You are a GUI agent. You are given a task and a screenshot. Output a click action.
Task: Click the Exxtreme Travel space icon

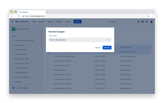(14, 29)
